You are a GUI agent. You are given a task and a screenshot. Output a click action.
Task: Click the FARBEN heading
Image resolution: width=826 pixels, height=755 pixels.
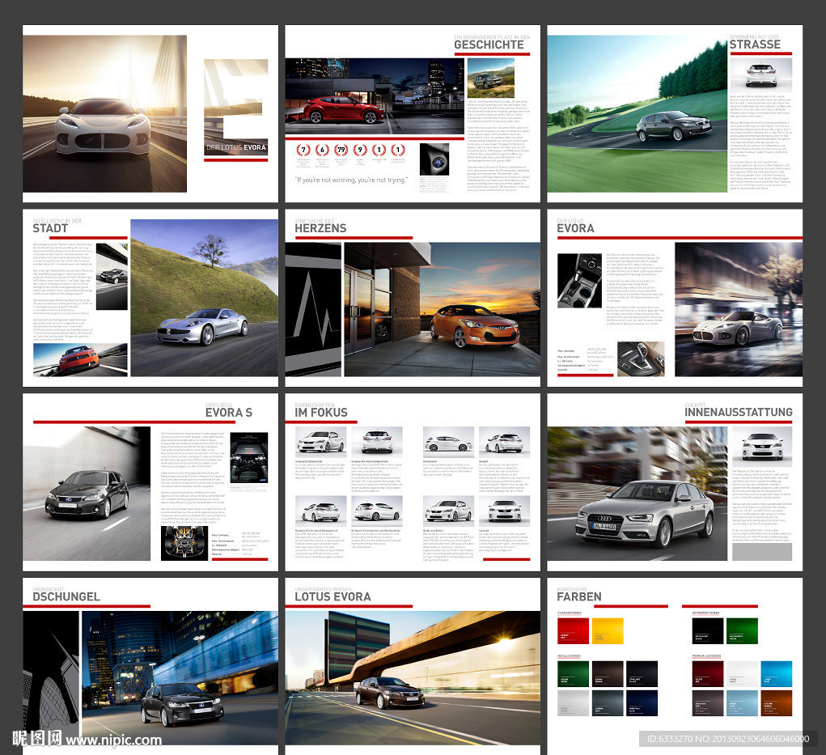[579, 597]
